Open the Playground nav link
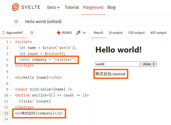This screenshot has width=171, height=125. 93,7
